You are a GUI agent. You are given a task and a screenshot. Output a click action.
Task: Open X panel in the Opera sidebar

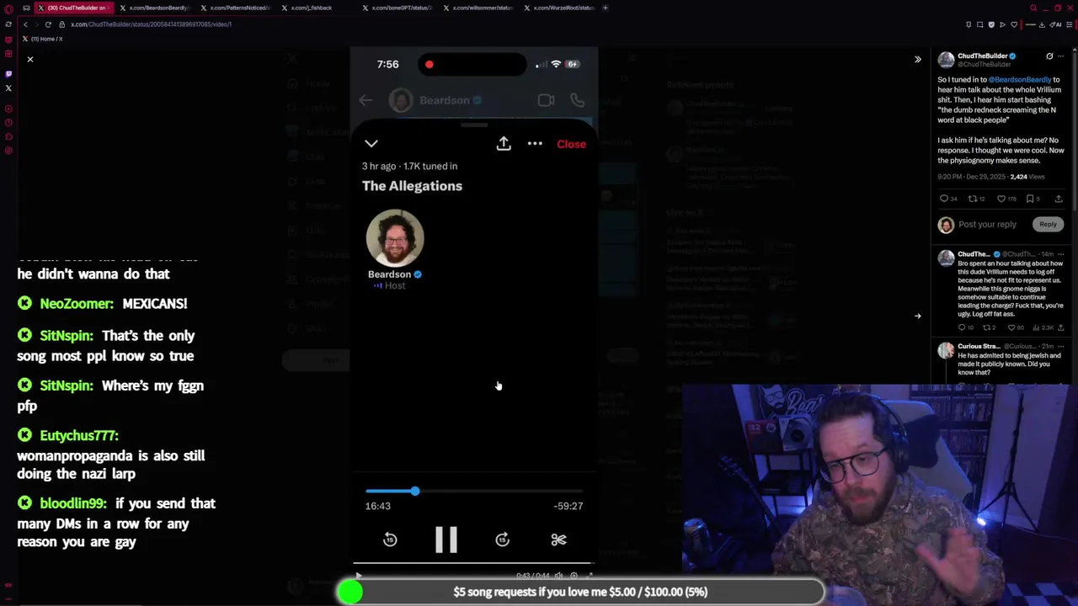(x=8, y=88)
